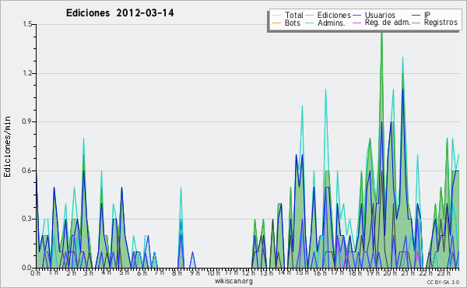
Task: Click the wikiscan.org text below chart
Action: (233, 281)
